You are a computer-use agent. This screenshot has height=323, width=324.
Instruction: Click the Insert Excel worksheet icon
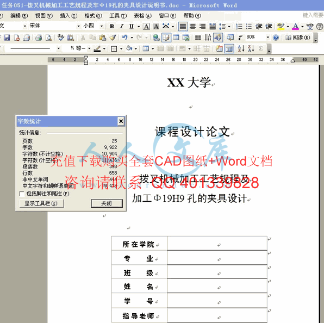click(186, 38)
